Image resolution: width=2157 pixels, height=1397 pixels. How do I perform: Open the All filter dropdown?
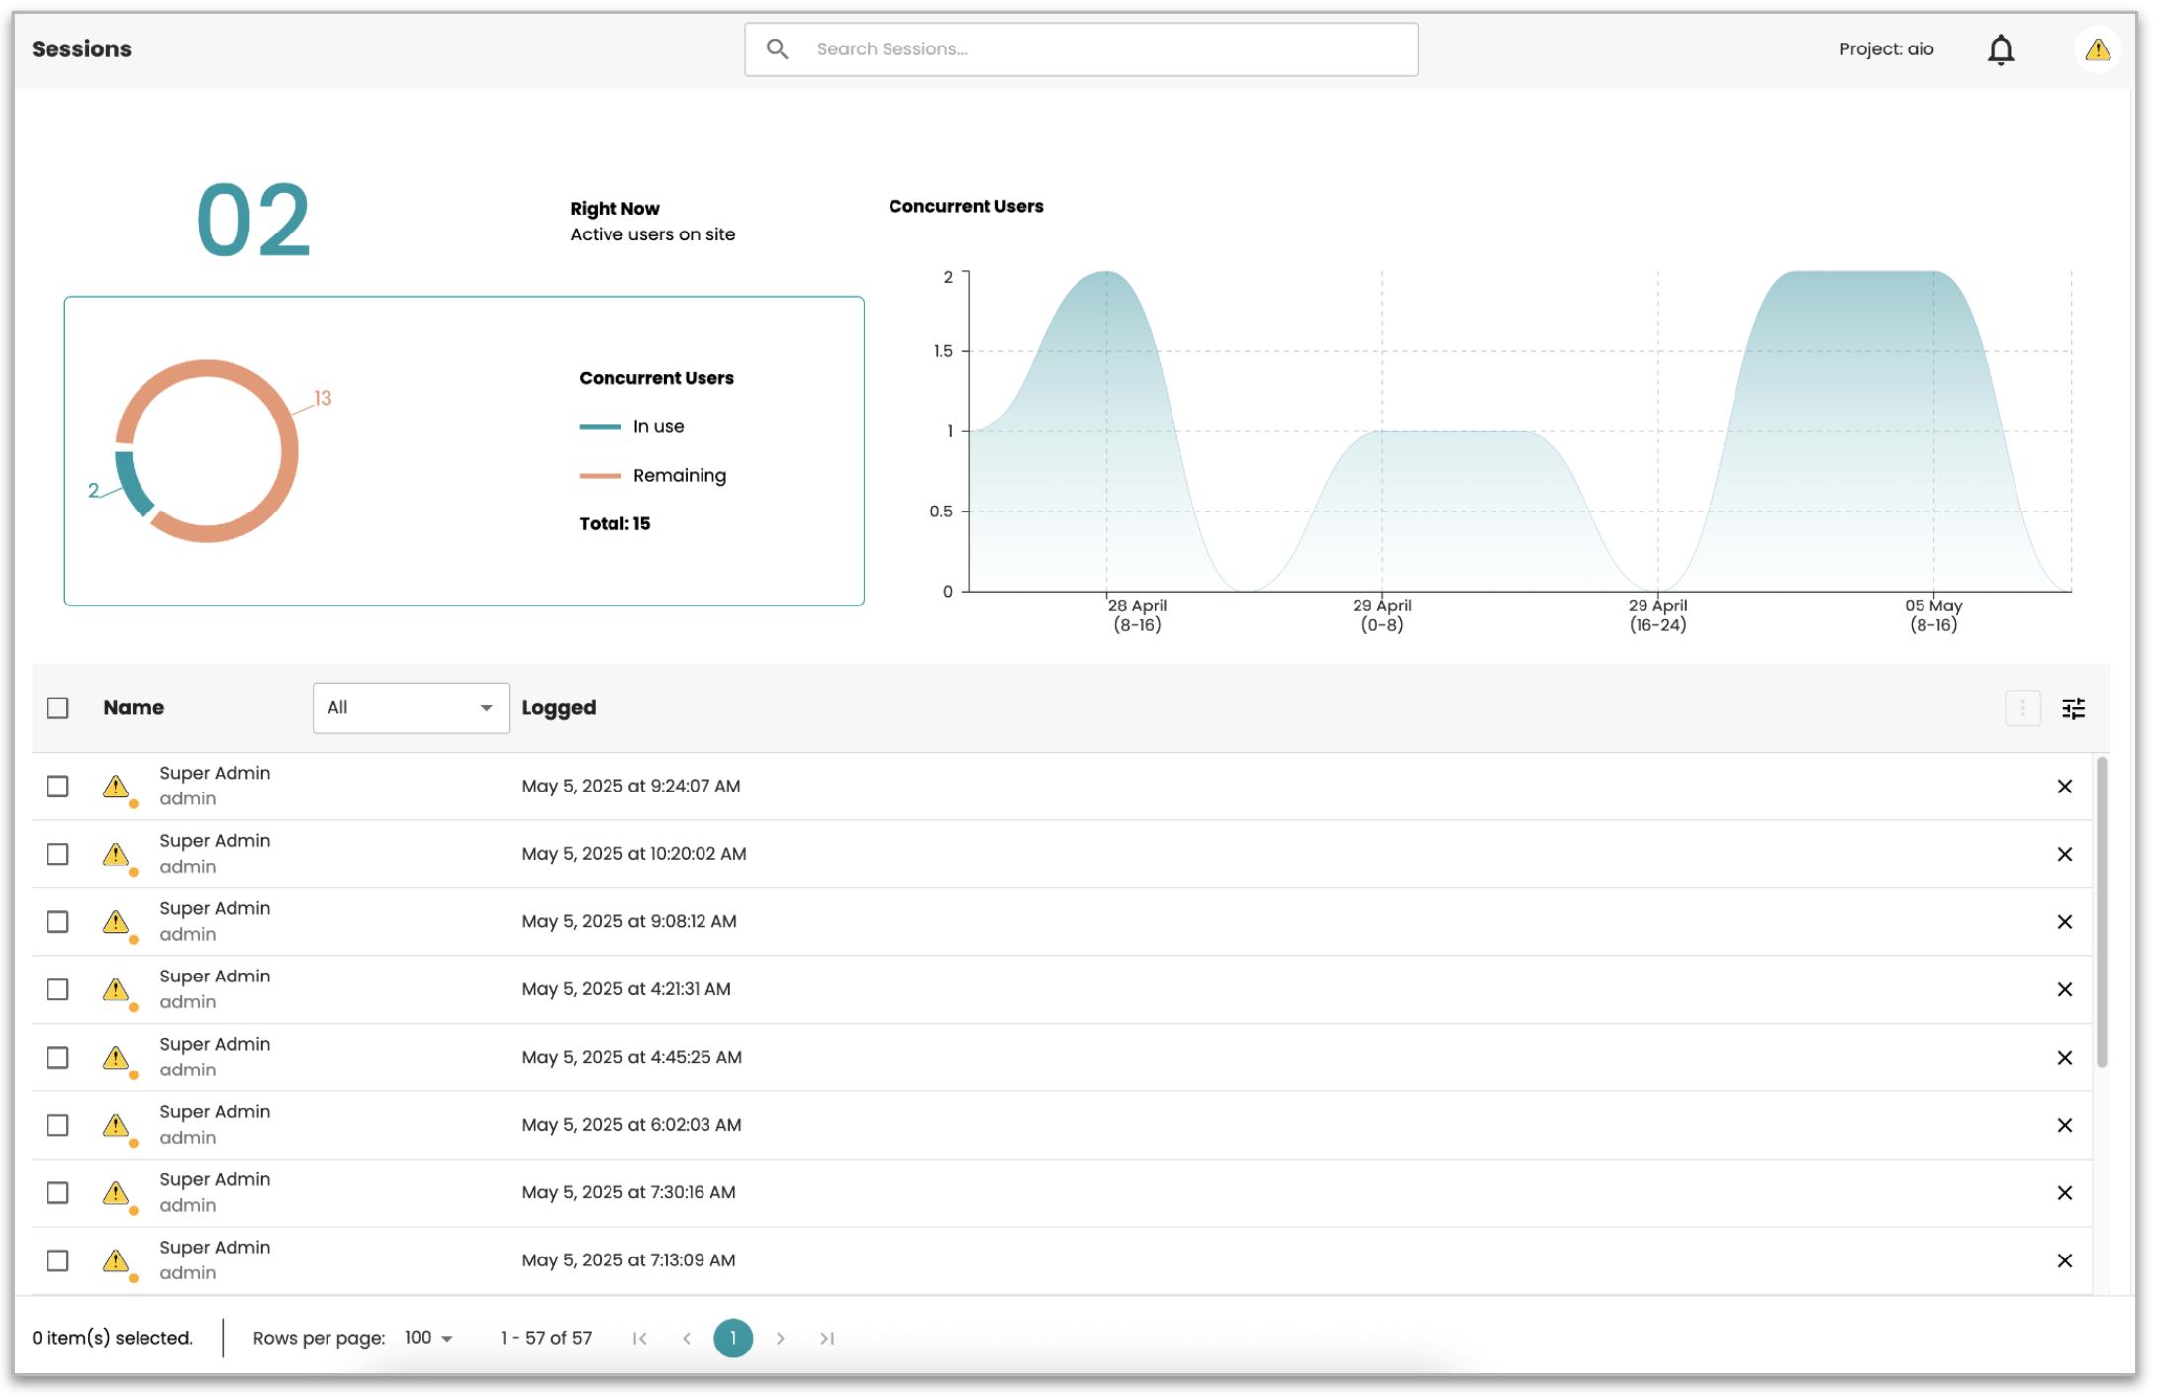coord(411,708)
